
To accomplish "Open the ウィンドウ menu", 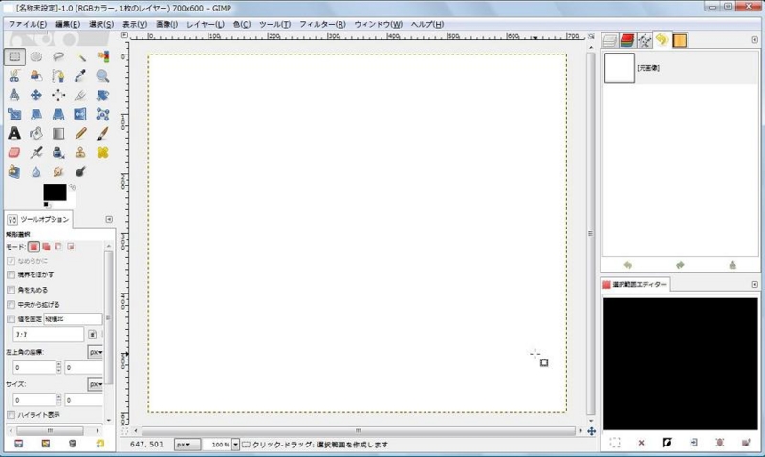I will (x=378, y=24).
